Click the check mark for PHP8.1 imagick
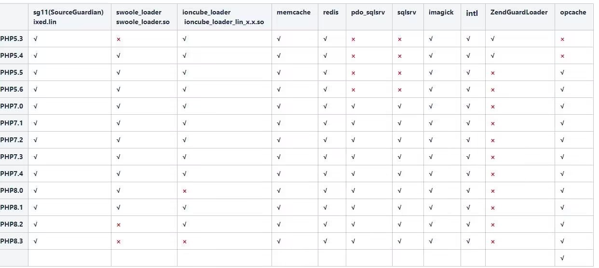The height and width of the screenshot is (268, 599). [x=430, y=207]
